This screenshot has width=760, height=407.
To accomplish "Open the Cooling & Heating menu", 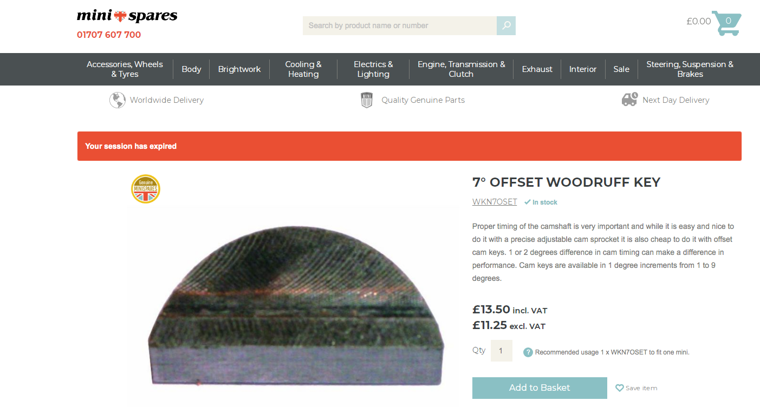I will [303, 69].
